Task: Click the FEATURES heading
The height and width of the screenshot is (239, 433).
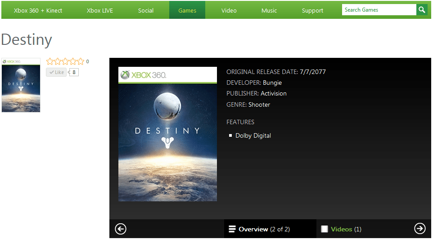Action: [240, 122]
